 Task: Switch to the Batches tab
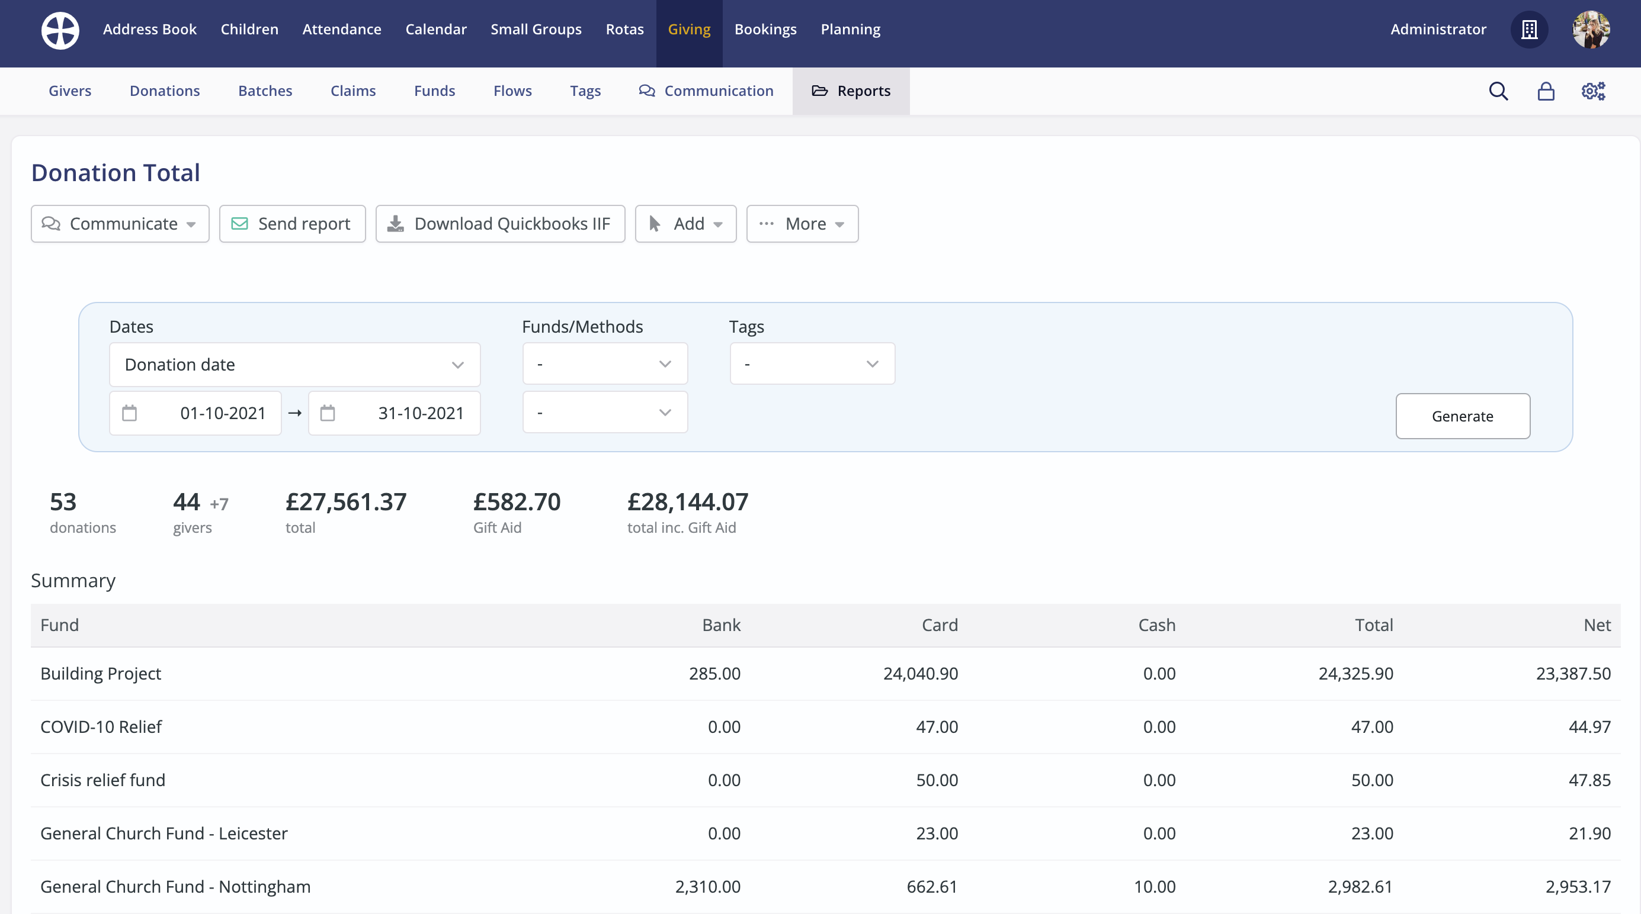tap(265, 91)
